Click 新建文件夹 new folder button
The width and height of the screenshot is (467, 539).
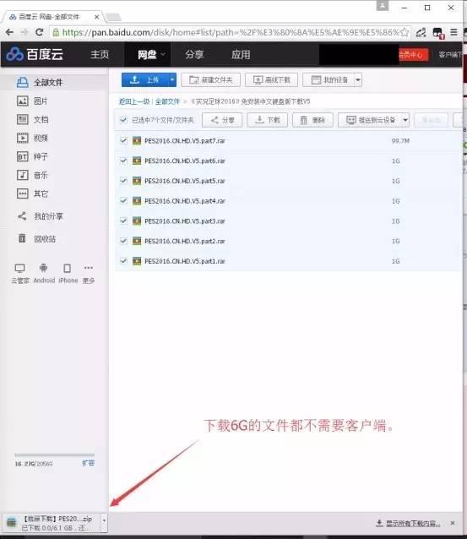click(x=210, y=79)
